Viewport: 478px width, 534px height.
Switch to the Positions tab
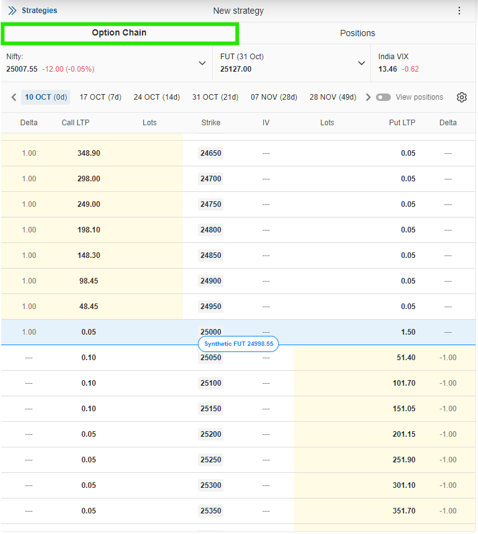[x=357, y=33]
